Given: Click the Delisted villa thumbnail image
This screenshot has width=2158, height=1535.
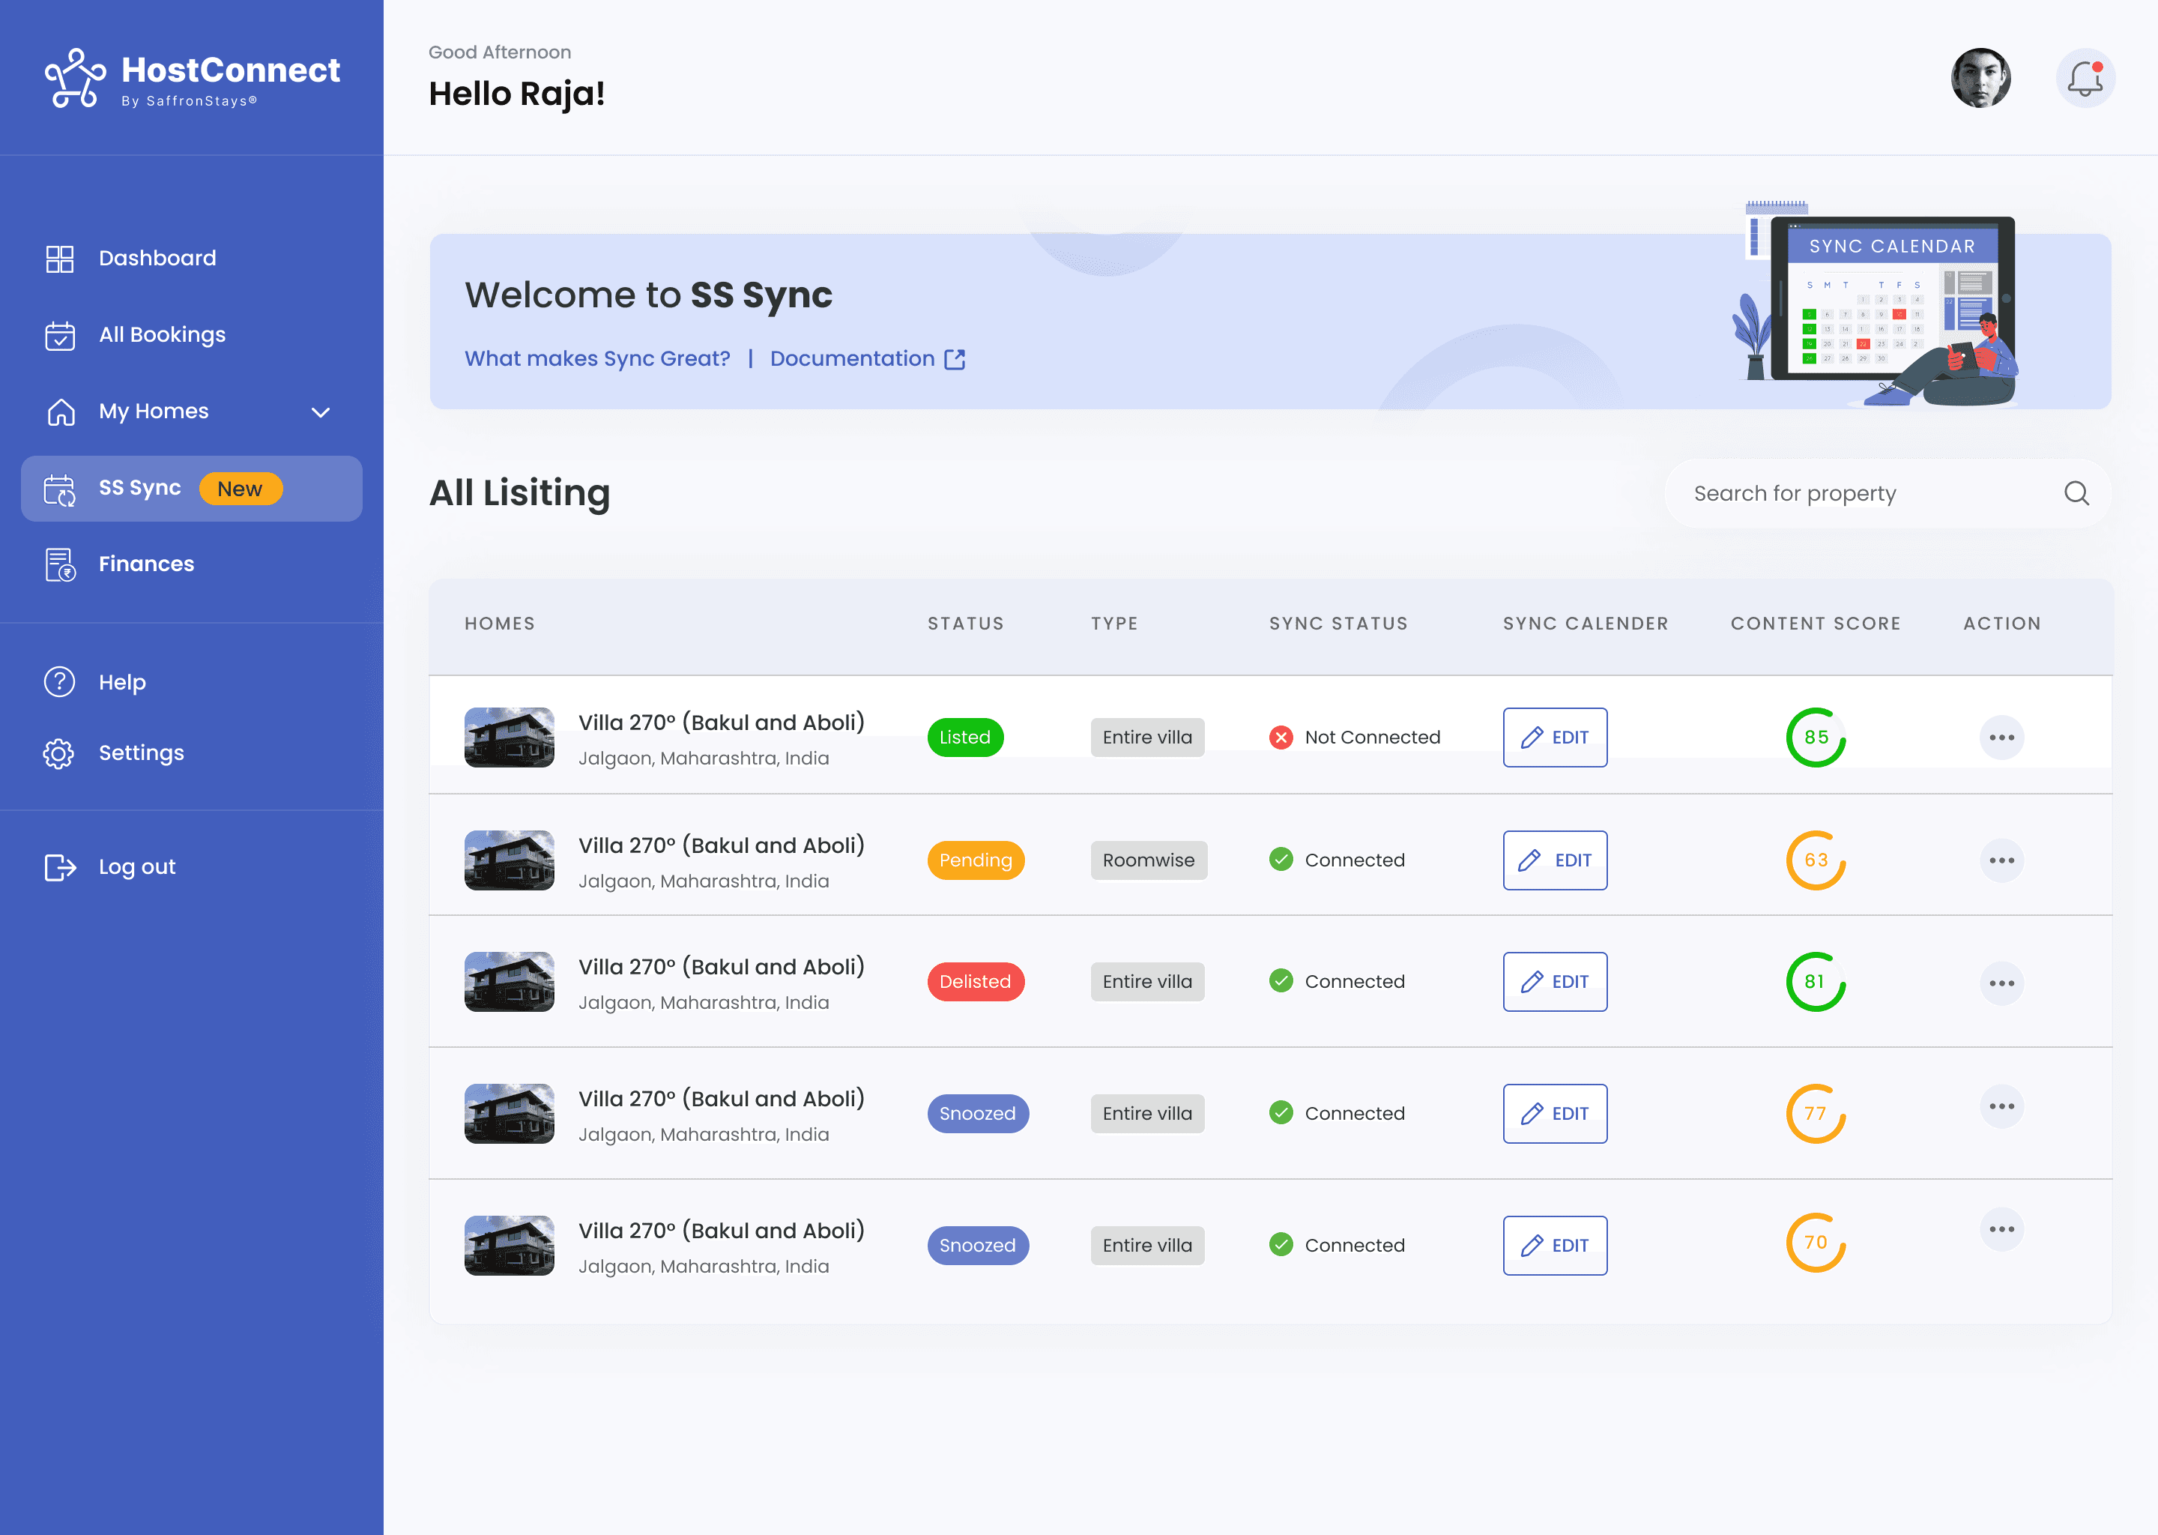Looking at the screenshot, I should (510, 982).
